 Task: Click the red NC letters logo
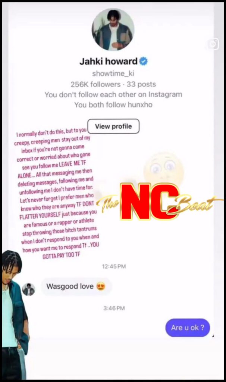pyautogui.click(x=149, y=202)
